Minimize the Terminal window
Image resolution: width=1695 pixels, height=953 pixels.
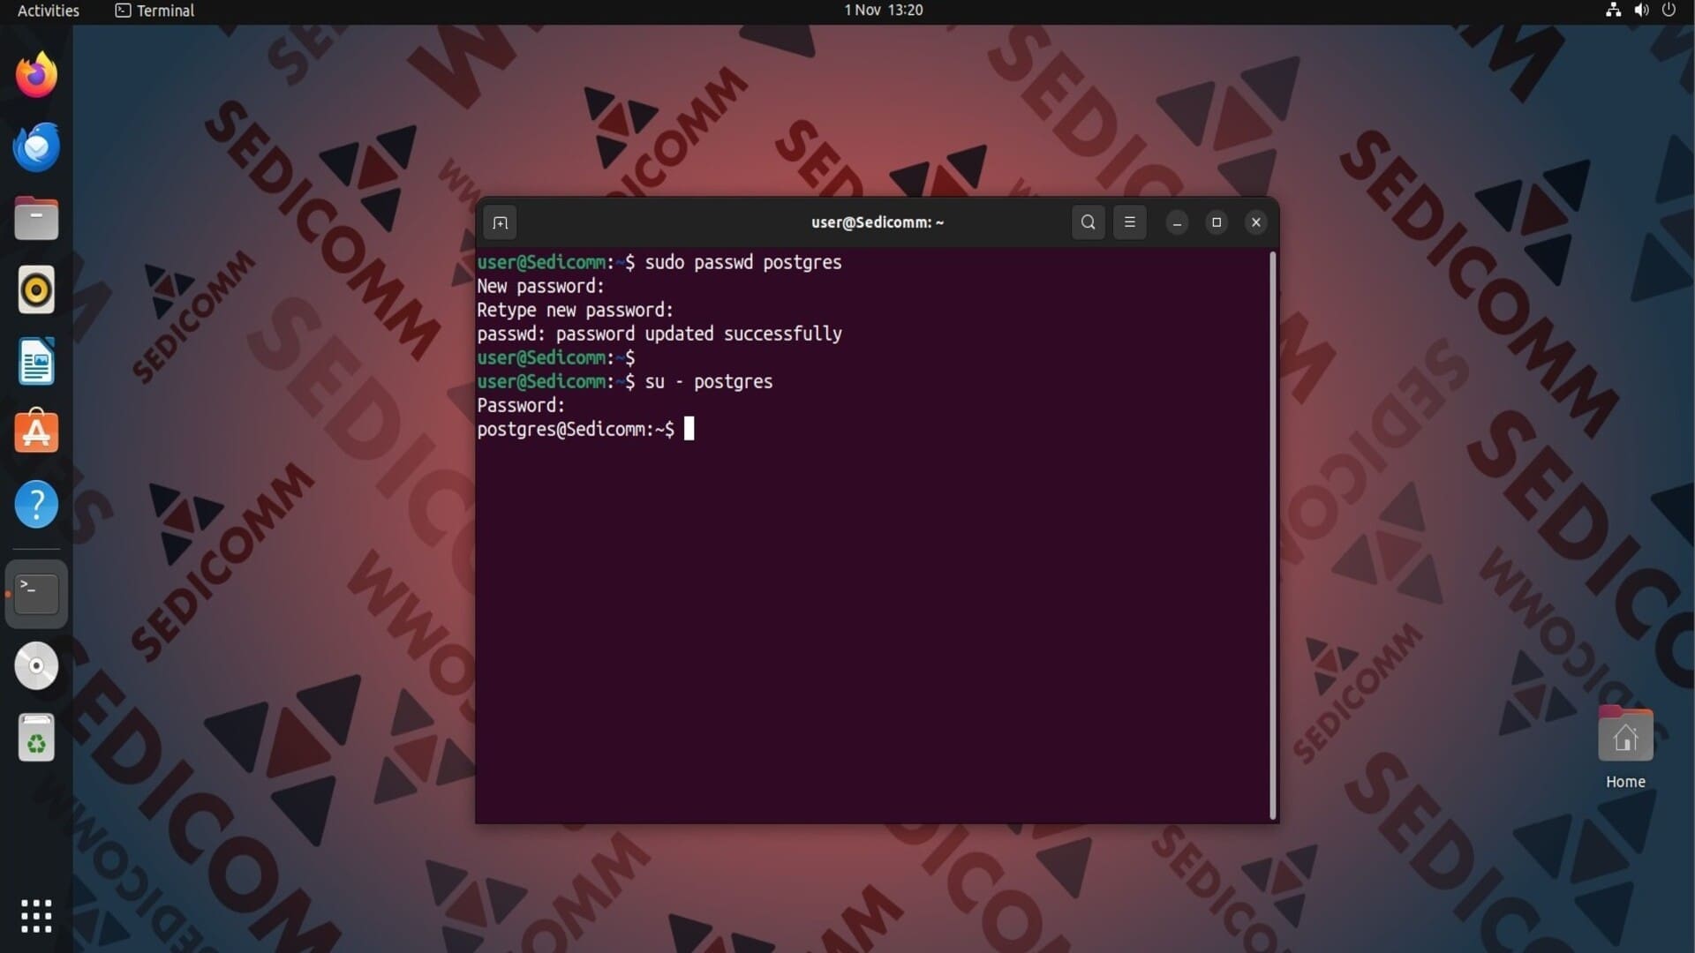[1177, 222]
